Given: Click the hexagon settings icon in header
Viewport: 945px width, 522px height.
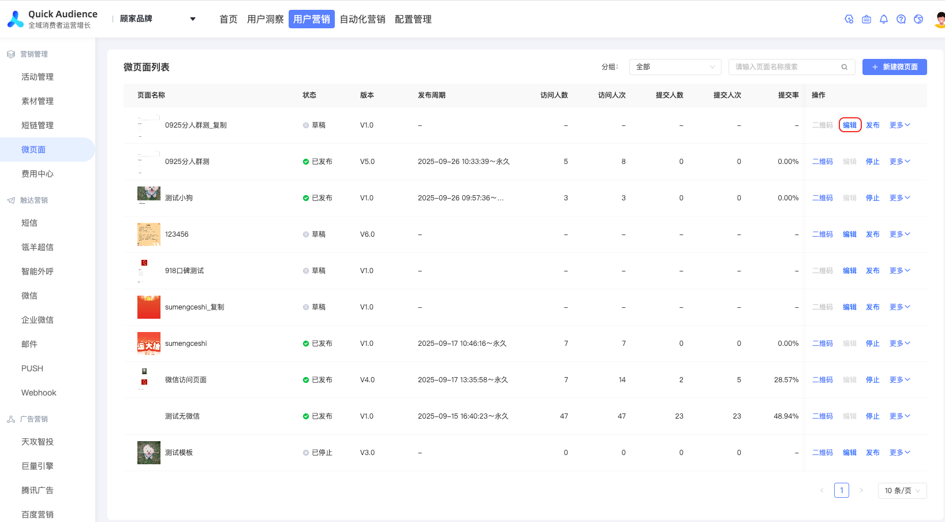Looking at the screenshot, I should pyautogui.click(x=849, y=19).
